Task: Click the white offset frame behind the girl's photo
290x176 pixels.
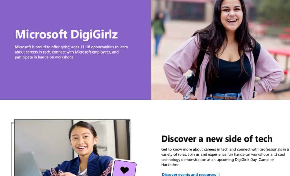Action: click(12, 149)
